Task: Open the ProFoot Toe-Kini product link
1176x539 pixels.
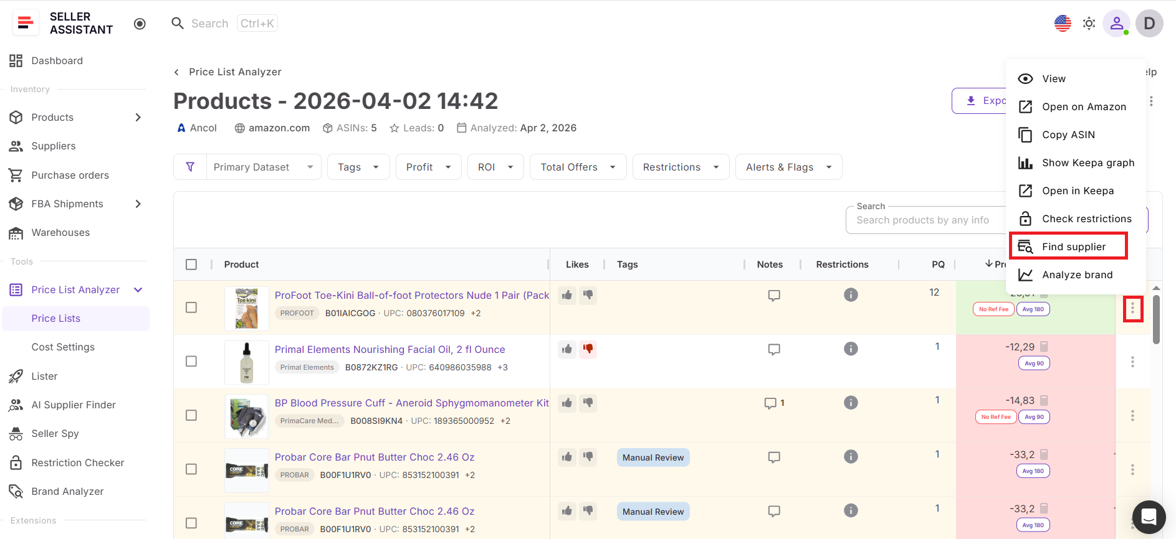Action: point(412,295)
